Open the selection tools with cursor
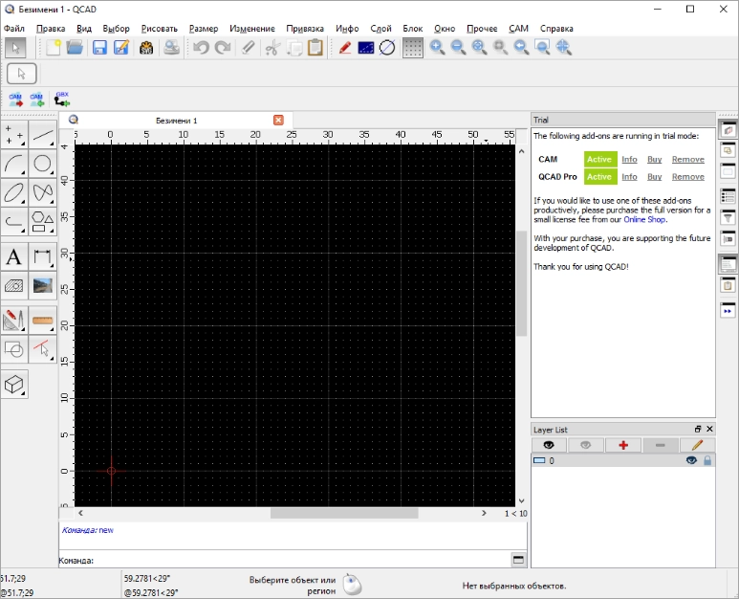This screenshot has width=739, height=599. click(43, 349)
